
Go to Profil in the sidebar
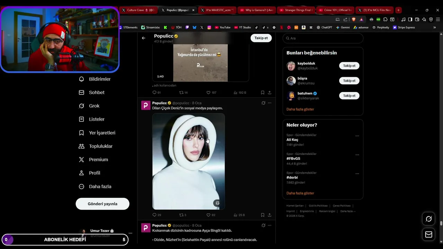pyautogui.click(x=89, y=173)
